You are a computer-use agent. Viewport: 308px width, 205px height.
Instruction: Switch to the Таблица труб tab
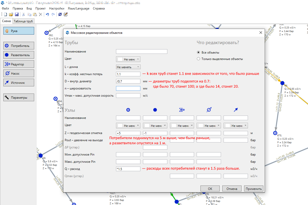click(23, 21)
